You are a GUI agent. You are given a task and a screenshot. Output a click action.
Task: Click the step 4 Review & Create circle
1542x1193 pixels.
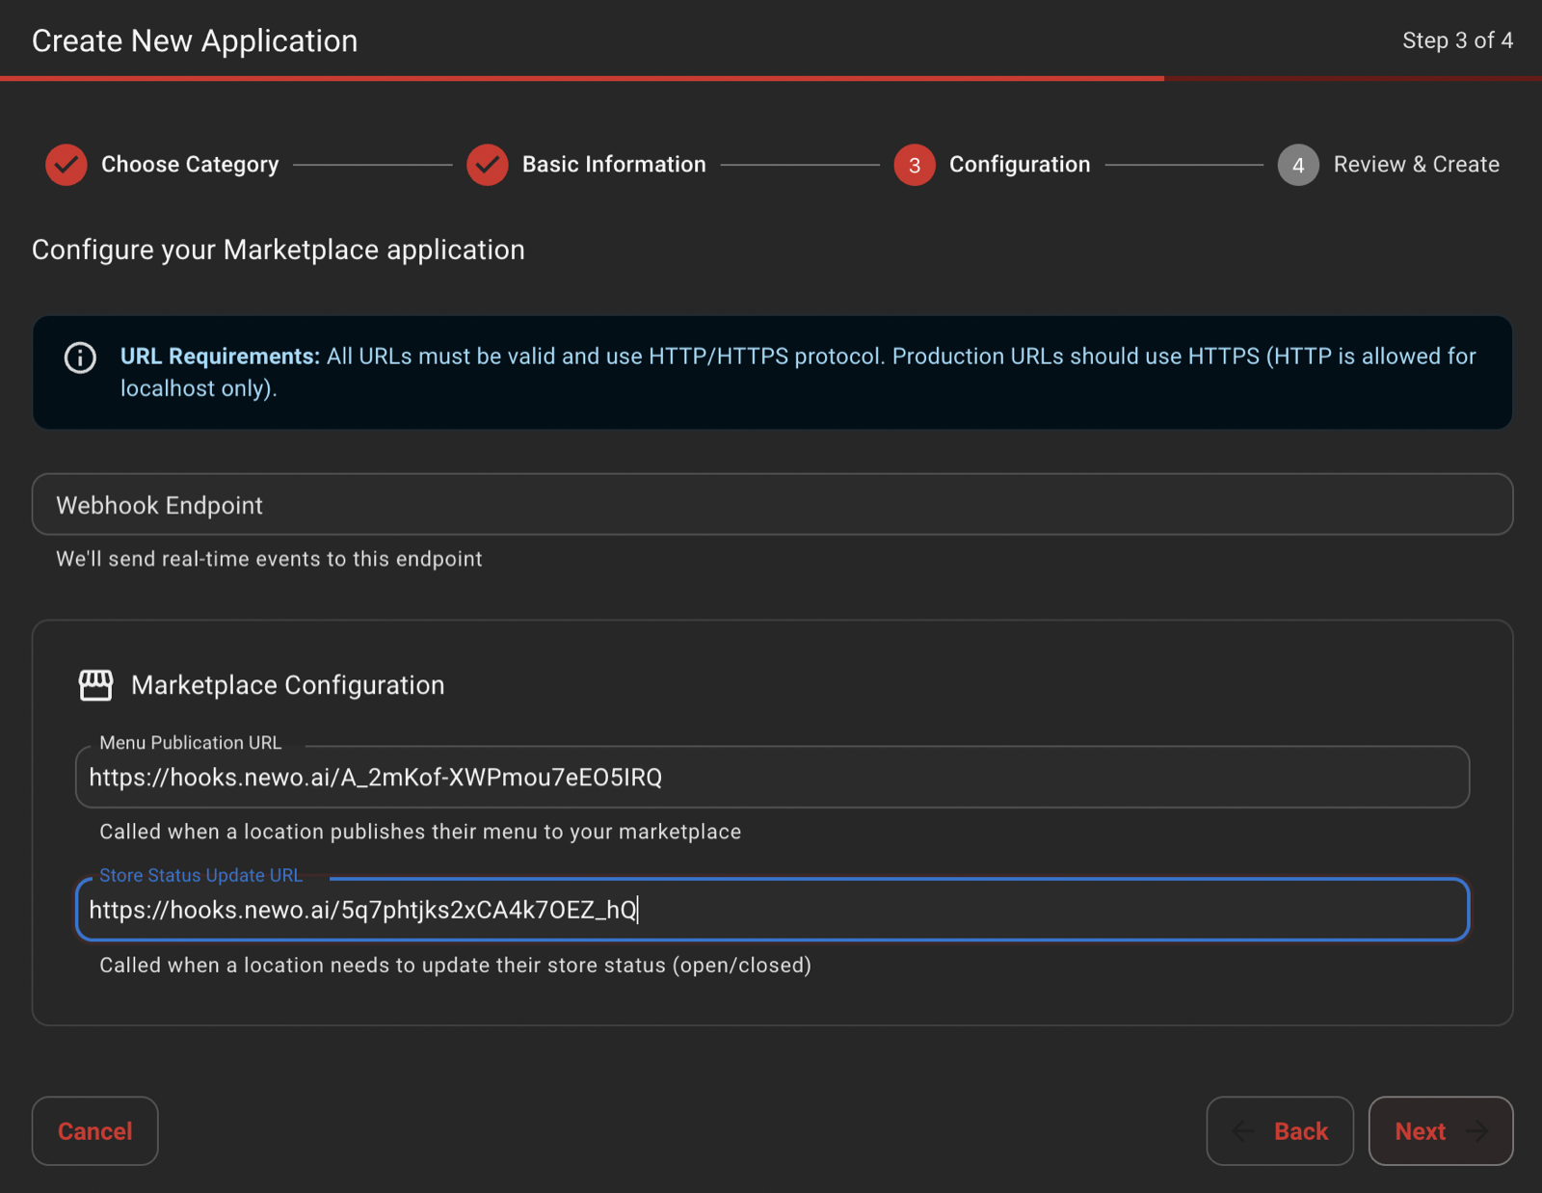1298,165
